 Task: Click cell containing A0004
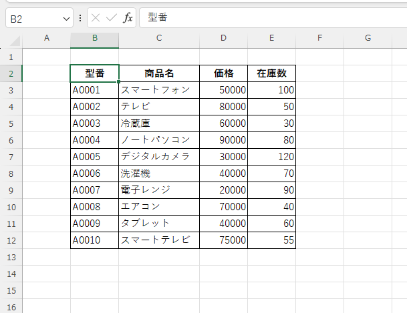pyautogui.click(x=95, y=140)
